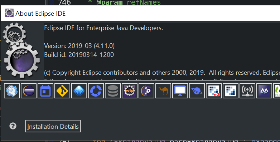Click line number 746 in the editor behind
This screenshot has width=280, height=142.
click(x=65, y=2)
